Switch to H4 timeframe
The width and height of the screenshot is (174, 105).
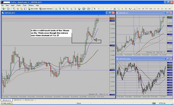pos(158,9)
